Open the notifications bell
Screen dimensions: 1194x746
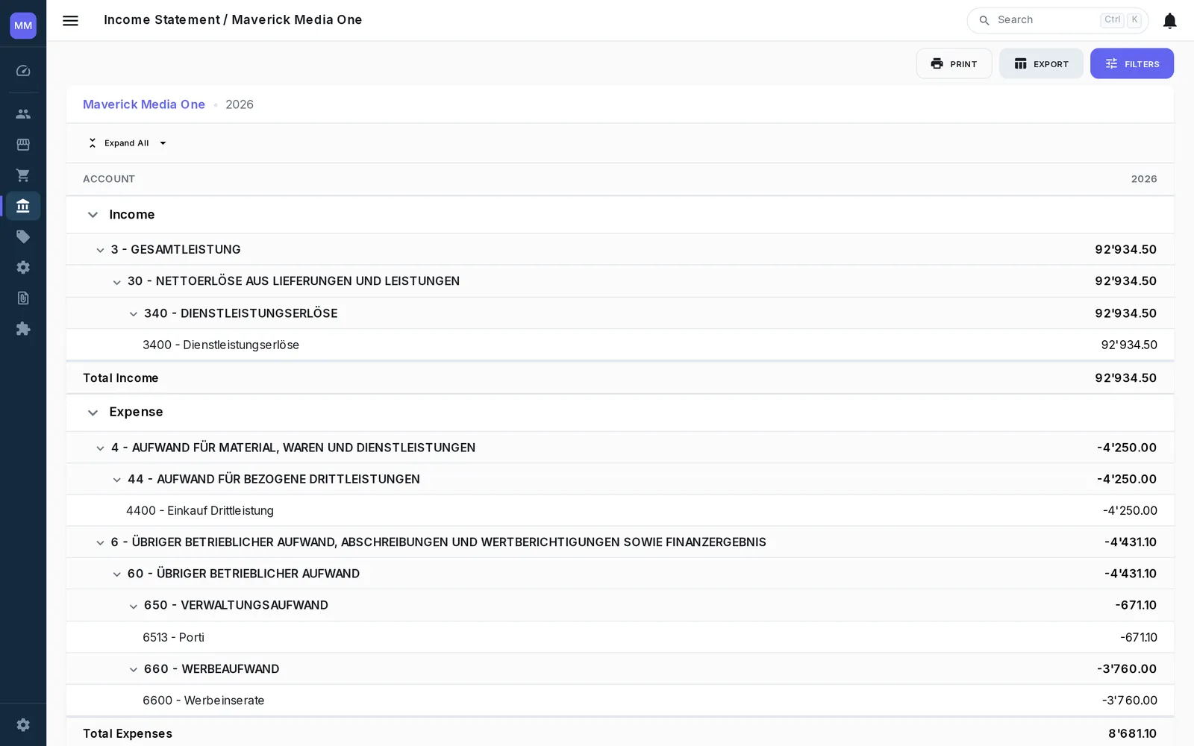pyautogui.click(x=1169, y=21)
